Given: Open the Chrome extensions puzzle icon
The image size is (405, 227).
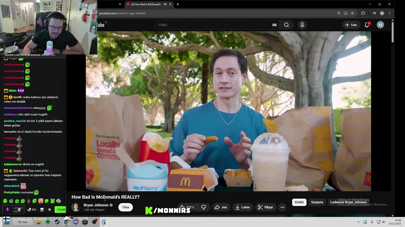Looking at the screenshot, I should tap(363, 13).
